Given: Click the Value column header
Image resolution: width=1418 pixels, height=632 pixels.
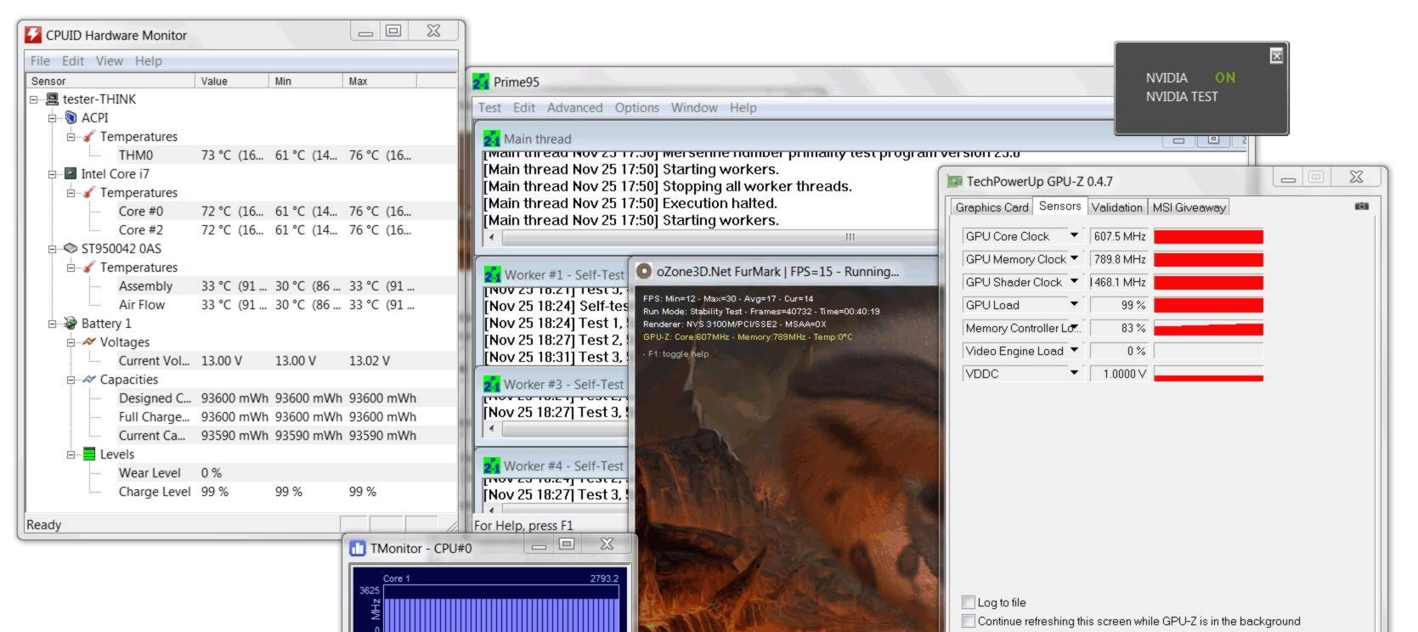Looking at the screenshot, I should 232,81.
